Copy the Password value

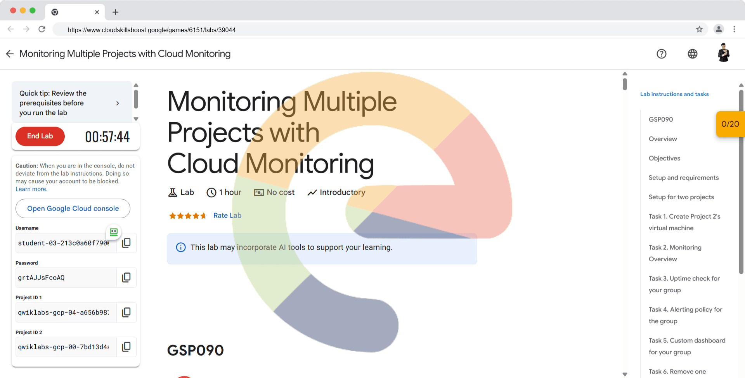pos(126,278)
